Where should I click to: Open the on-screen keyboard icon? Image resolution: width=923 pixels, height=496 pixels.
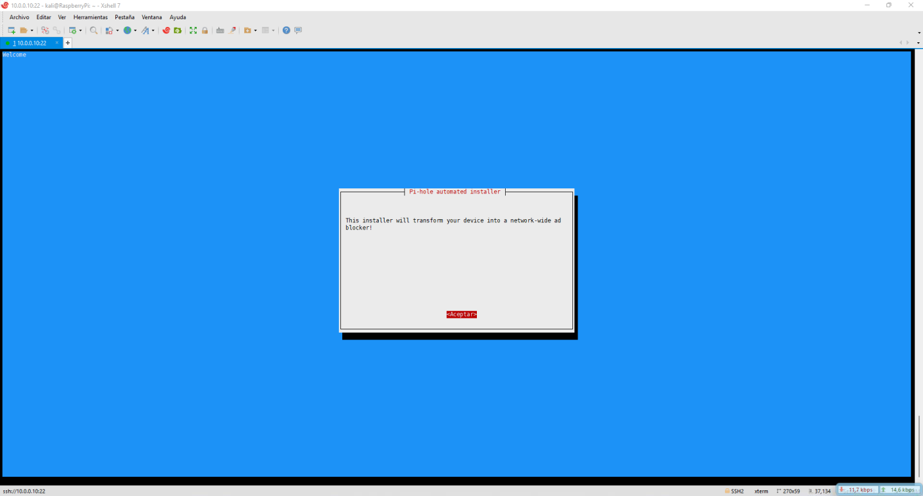coord(220,29)
